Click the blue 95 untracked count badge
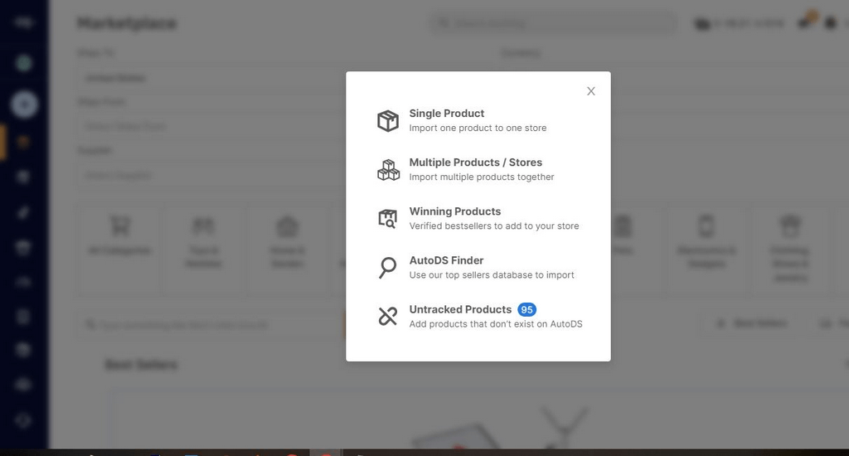 tap(526, 309)
